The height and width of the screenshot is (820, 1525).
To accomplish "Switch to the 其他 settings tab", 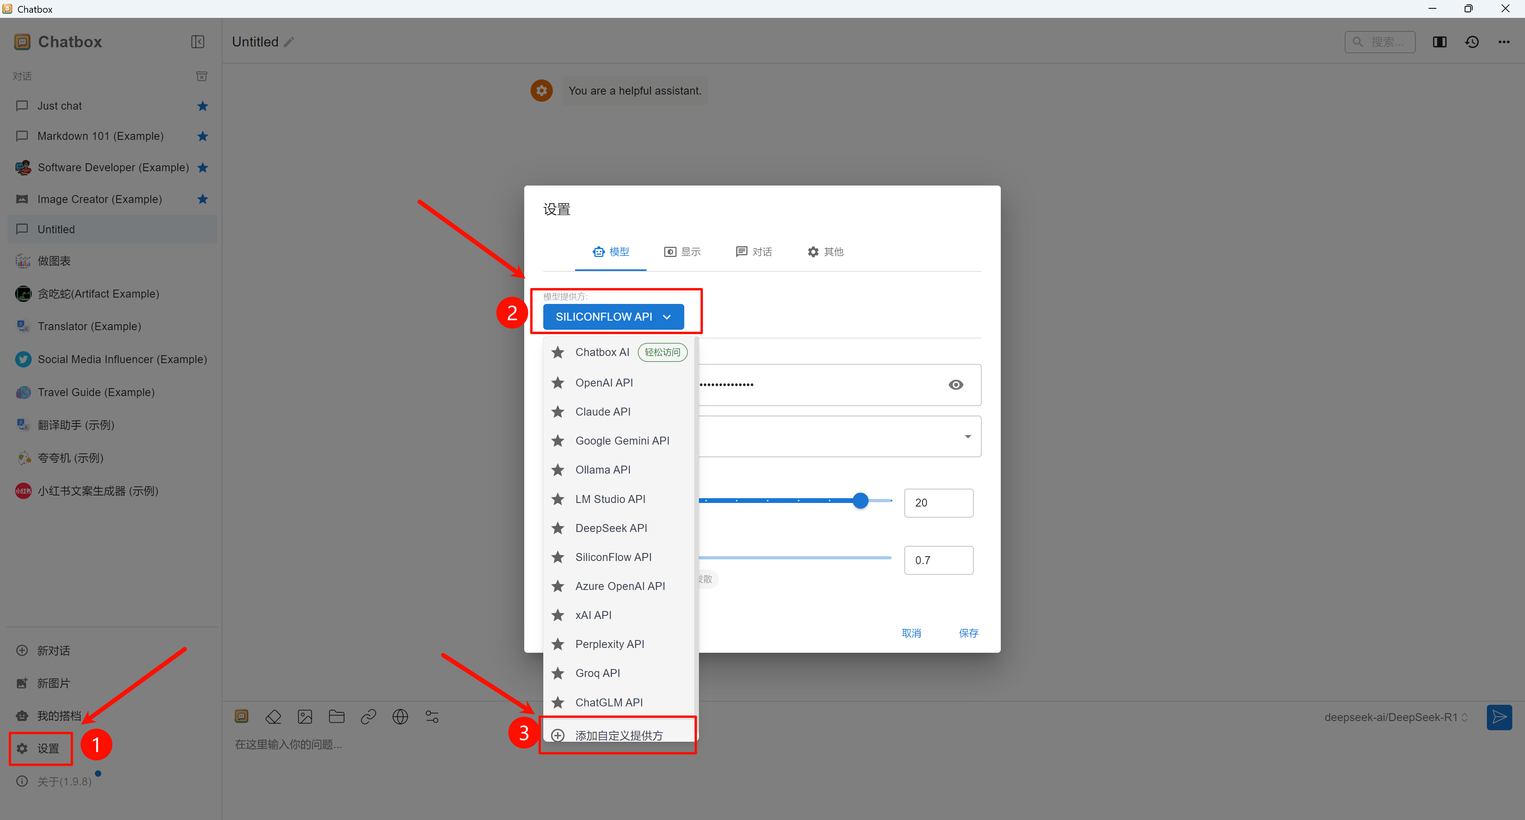I will click(825, 251).
